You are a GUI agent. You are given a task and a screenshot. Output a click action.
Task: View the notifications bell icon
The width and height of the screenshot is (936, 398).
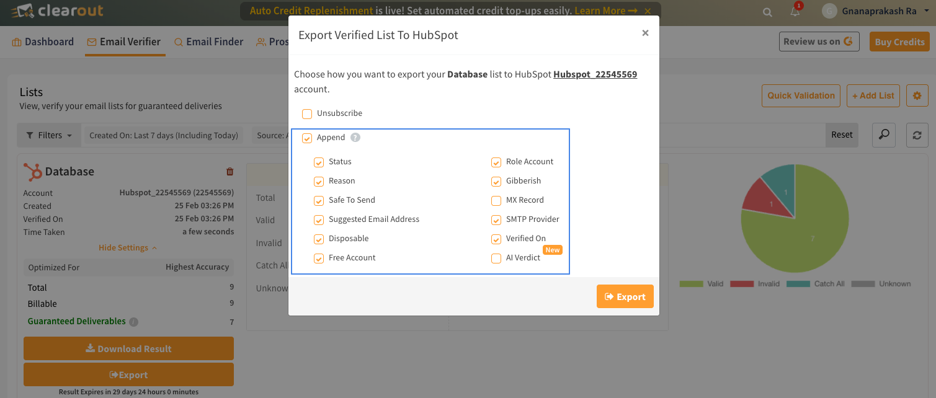click(795, 11)
